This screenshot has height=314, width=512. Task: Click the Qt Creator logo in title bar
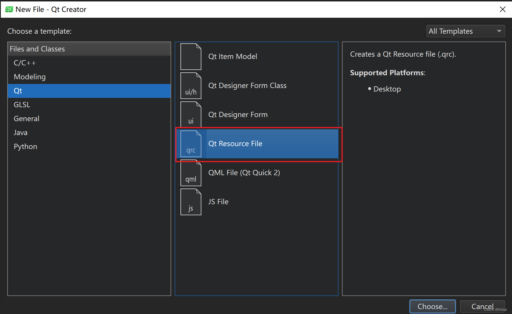(9, 9)
